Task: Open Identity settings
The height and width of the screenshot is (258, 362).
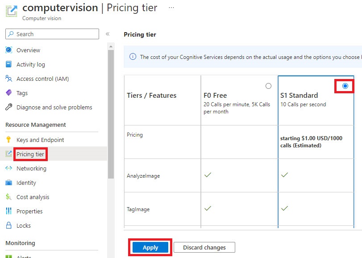Action: tap(26, 183)
